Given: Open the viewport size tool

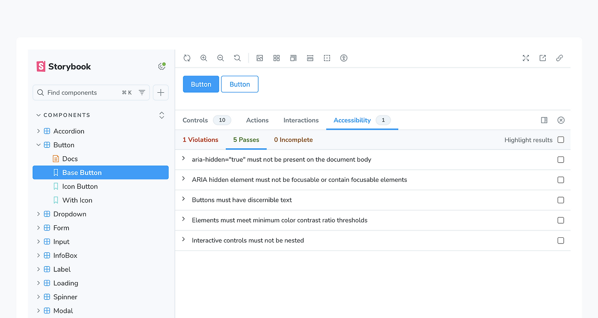Looking at the screenshot, I should (293, 58).
